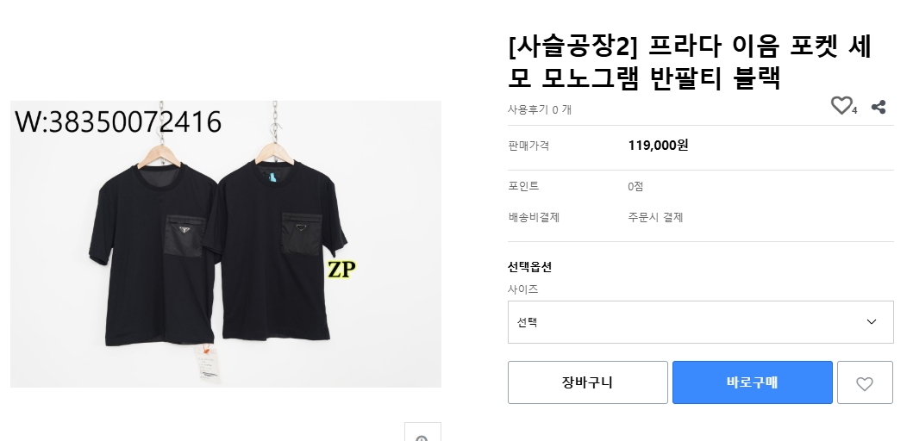Viewport: 913px width, 441px height.
Task: Click the 주문시 결제 shipping text
Action: 655,217
